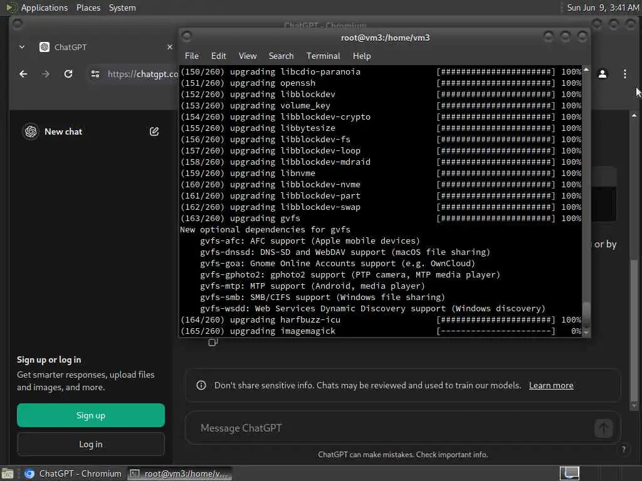642x481 pixels.
Task: Click the Chromium address bar URL
Action: [143, 74]
